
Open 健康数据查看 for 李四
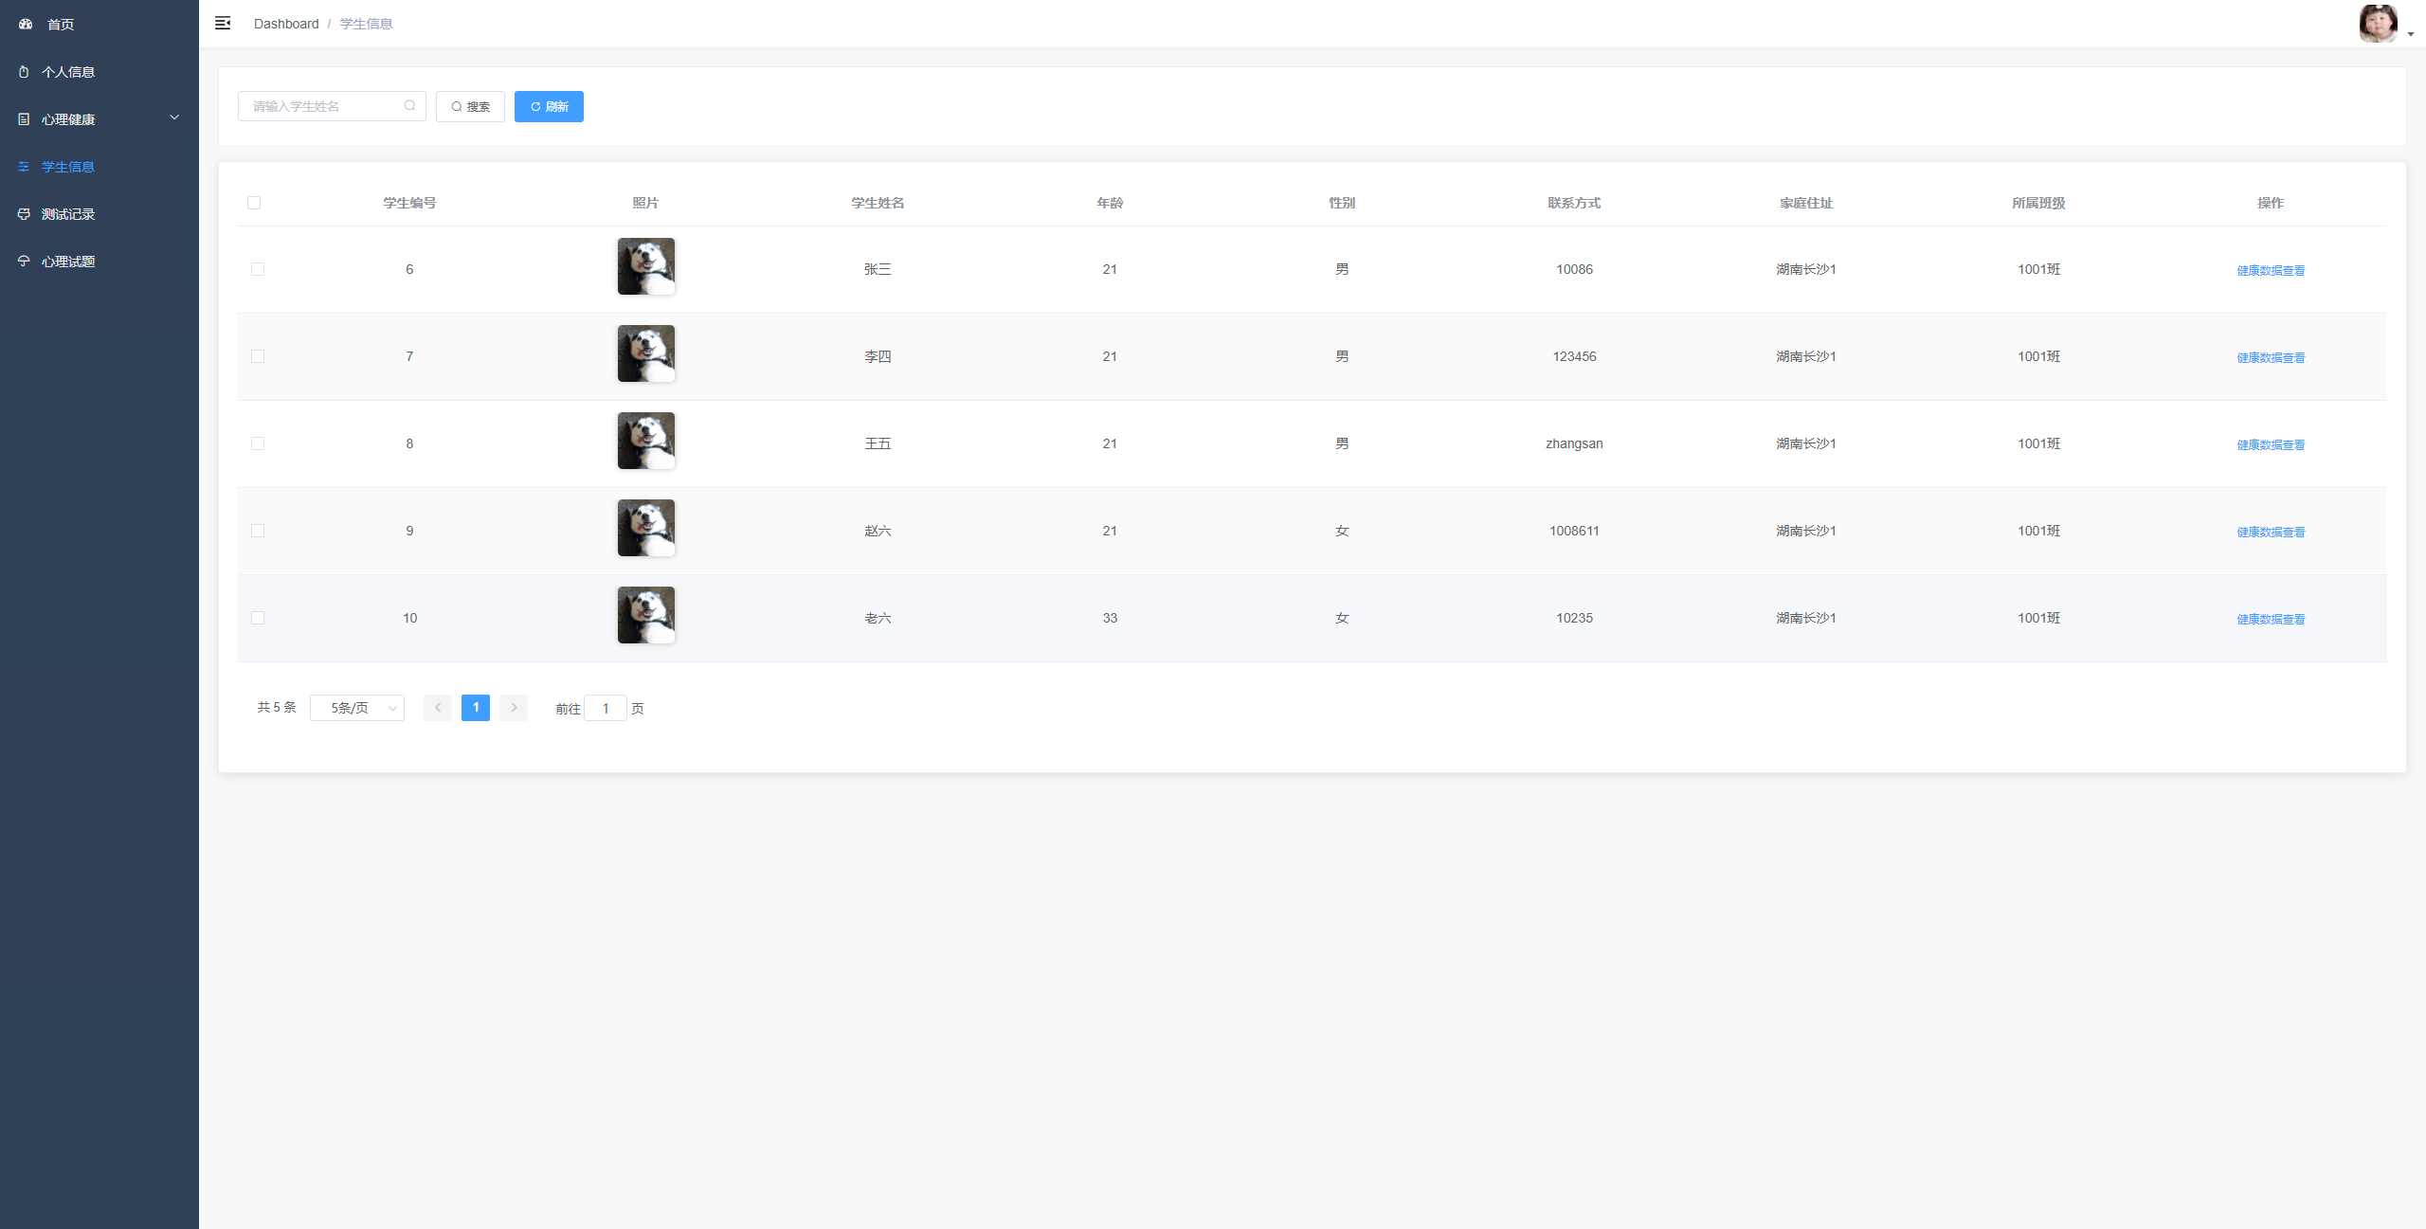[x=2271, y=357]
